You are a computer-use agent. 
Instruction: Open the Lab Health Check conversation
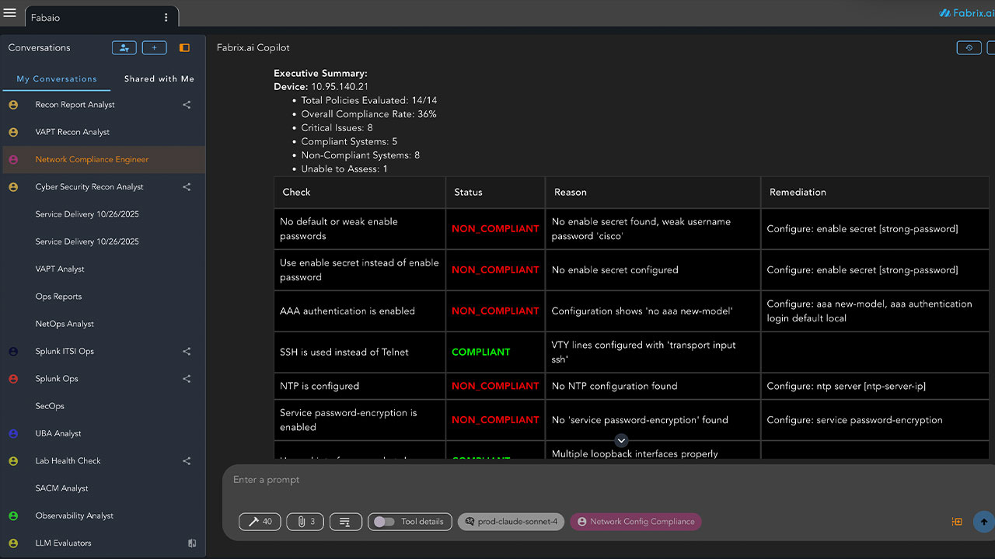[68, 461]
